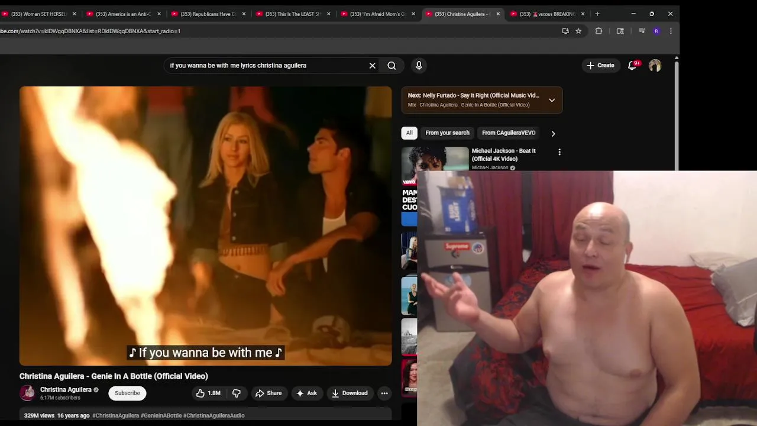Open Christina Aguilera channel name link

point(66,389)
